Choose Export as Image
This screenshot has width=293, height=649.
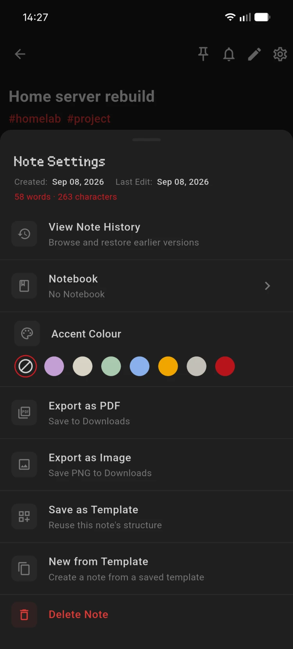(146, 465)
